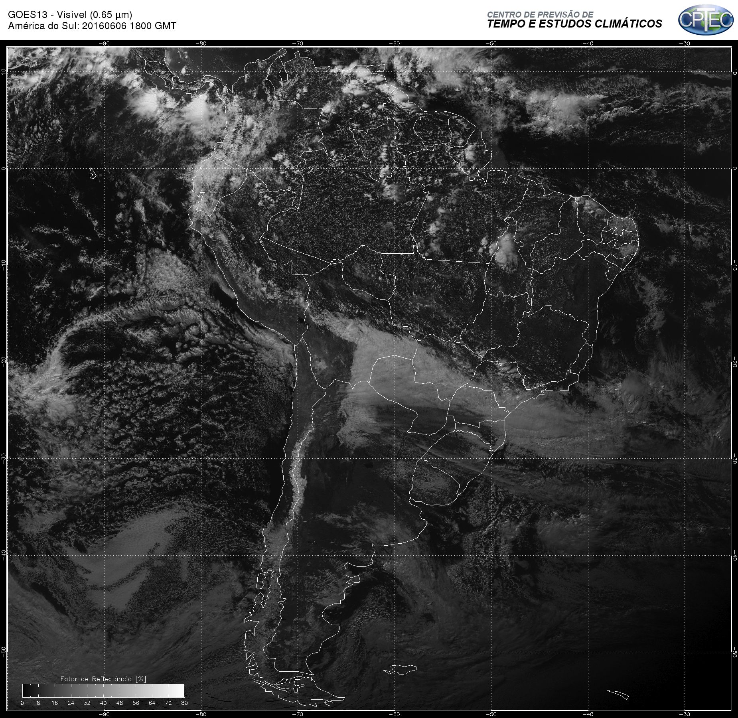Click the '0' tick label under the color bar

22,703
